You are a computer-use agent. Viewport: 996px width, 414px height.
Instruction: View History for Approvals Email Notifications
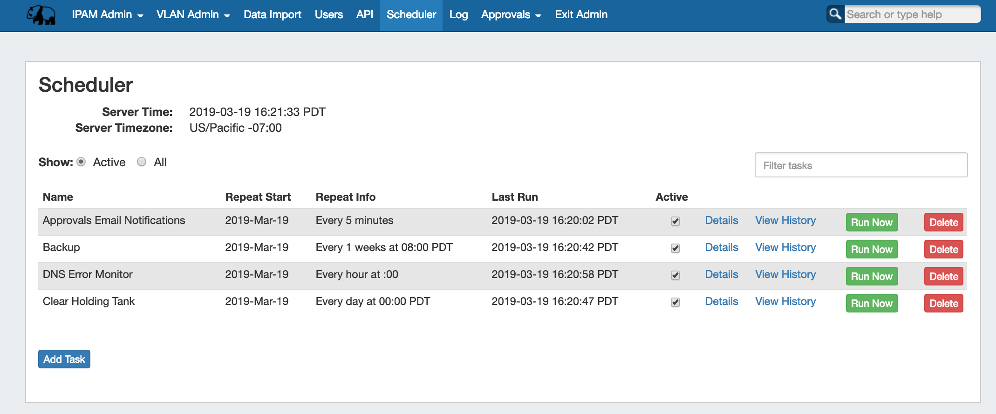tap(785, 221)
